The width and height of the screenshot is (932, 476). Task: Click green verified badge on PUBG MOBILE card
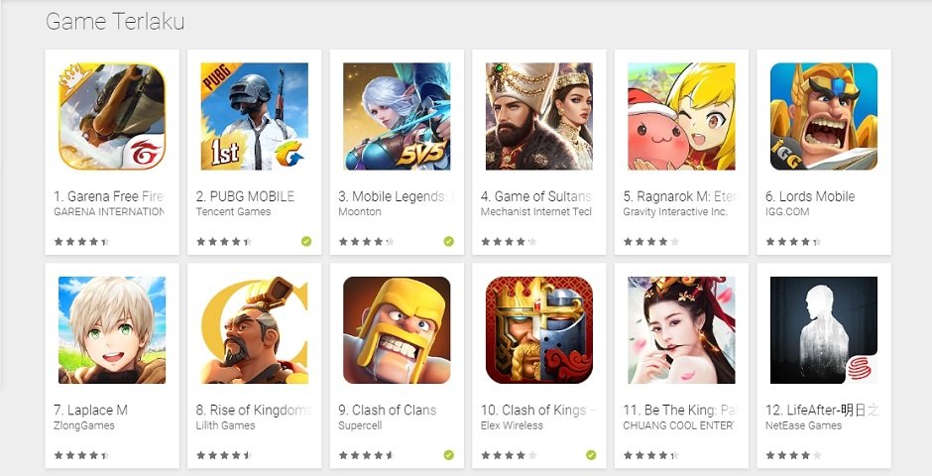pyautogui.click(x=306, y=241)
